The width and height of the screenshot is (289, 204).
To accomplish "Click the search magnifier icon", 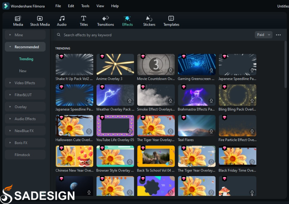I will pos(58,35).
